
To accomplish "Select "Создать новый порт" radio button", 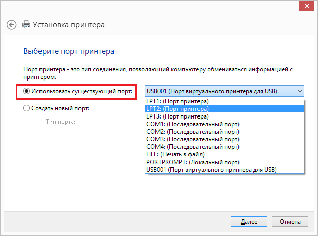I will click(x=27, y=108).
